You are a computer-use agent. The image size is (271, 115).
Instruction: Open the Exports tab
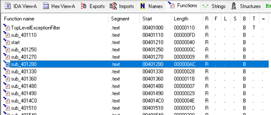[x=93, y=6]
